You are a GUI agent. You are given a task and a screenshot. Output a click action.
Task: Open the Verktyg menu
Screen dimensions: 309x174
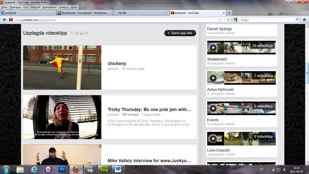pyautogui.click(x=63, y=7)
